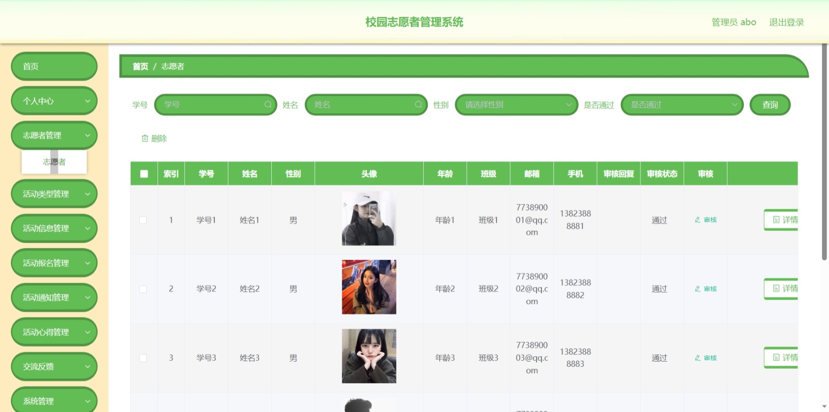This screenshot has height=412, width=829.
Task: Click the 首页 breadcrumb link
Action: (140, 66)
